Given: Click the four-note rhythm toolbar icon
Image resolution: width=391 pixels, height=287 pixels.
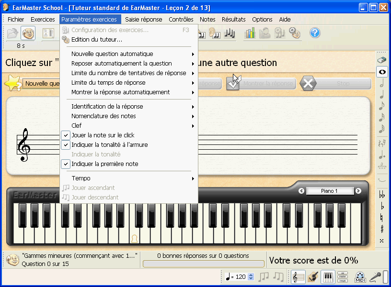Looking at the screenshot, I should tap(229, 33).
